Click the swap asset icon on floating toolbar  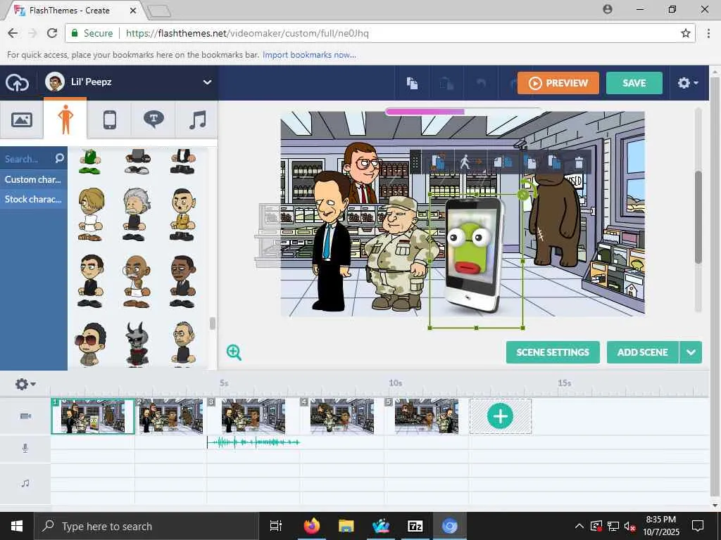pyautogui.click(x=438, y=162)
